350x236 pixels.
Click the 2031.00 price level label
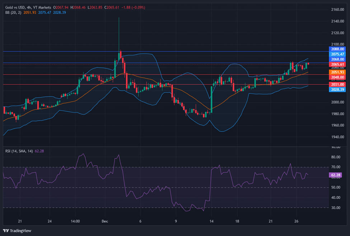point(337,85)
